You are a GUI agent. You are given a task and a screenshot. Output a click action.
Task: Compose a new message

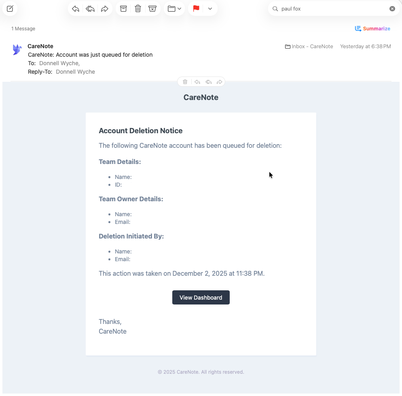[x=10, y=9]
